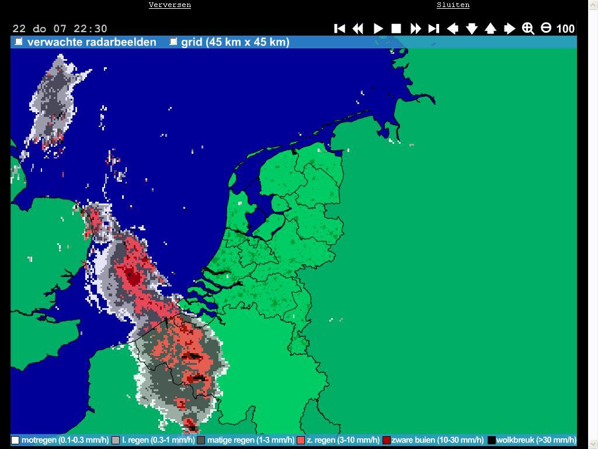Click the light grey l. regen swatch

116,440
